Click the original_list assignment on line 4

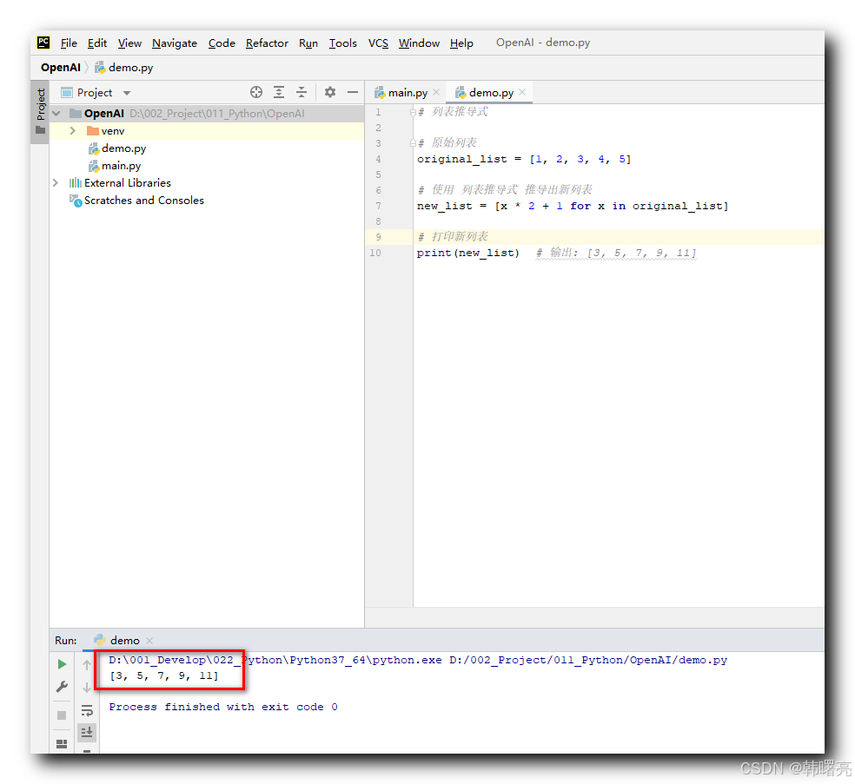point(524,159)
